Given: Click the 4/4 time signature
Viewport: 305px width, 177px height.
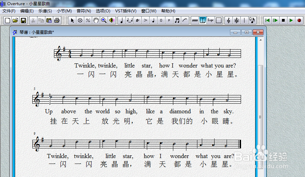Looking at the screenshot, I should point(70,54).
